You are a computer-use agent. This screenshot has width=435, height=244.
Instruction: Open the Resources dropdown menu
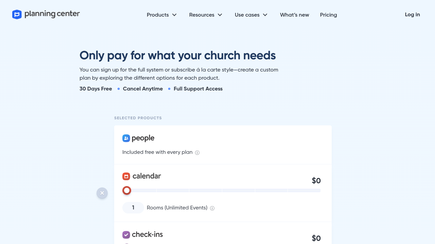click(206, 15)
